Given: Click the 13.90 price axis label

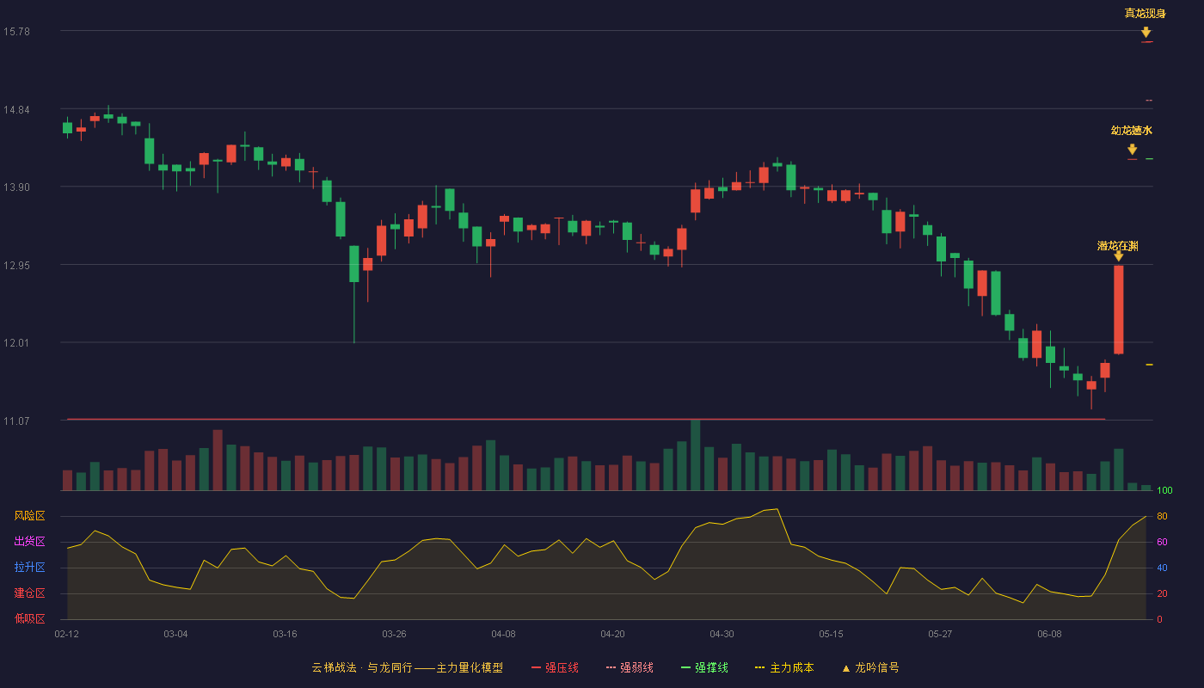Looking at the screenshot, I should click(x=16, y=187).
